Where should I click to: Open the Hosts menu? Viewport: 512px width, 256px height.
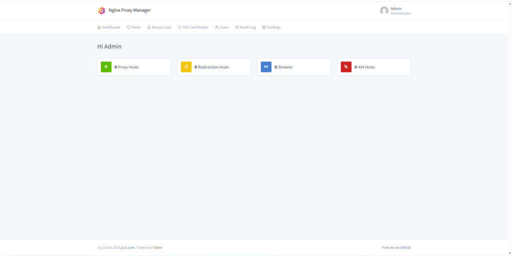click(x=134, y=27)
